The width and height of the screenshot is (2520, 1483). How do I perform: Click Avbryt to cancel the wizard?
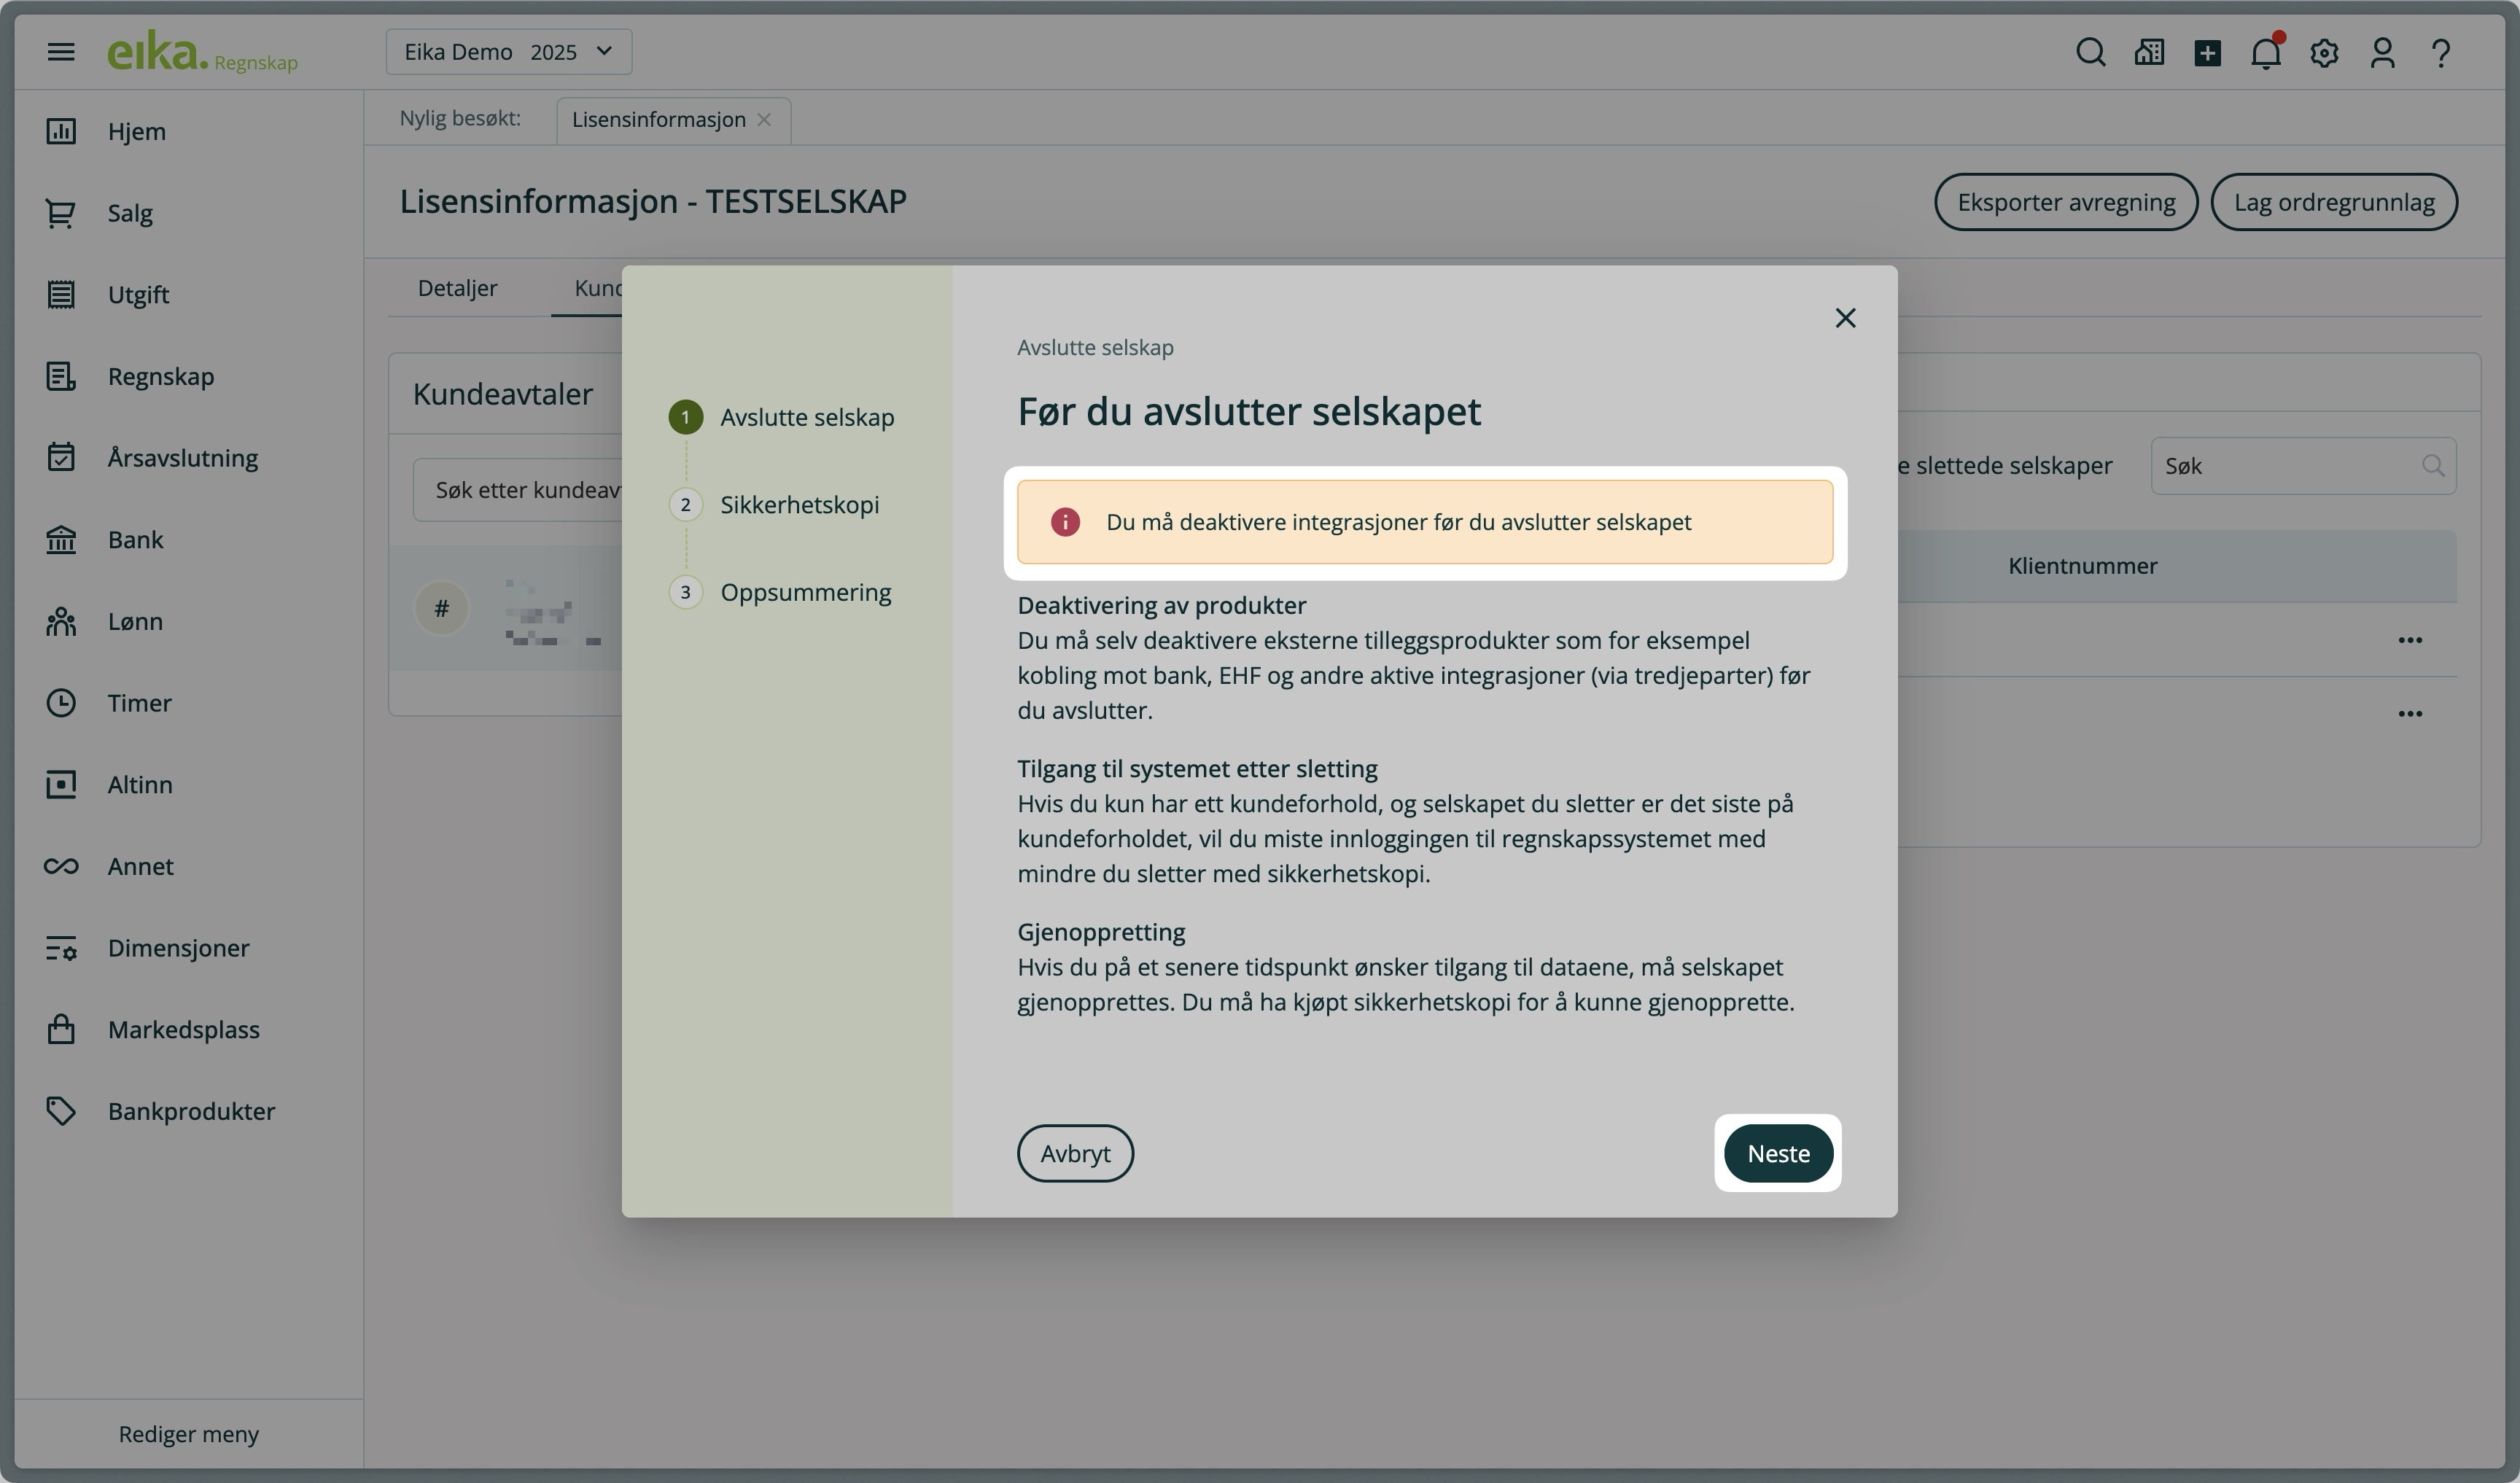point(1075,1153)
